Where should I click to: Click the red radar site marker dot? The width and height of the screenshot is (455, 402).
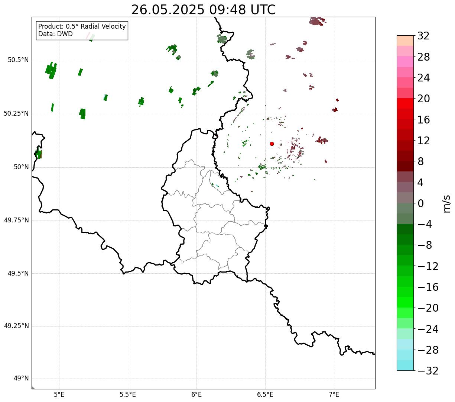click(272, 144)
